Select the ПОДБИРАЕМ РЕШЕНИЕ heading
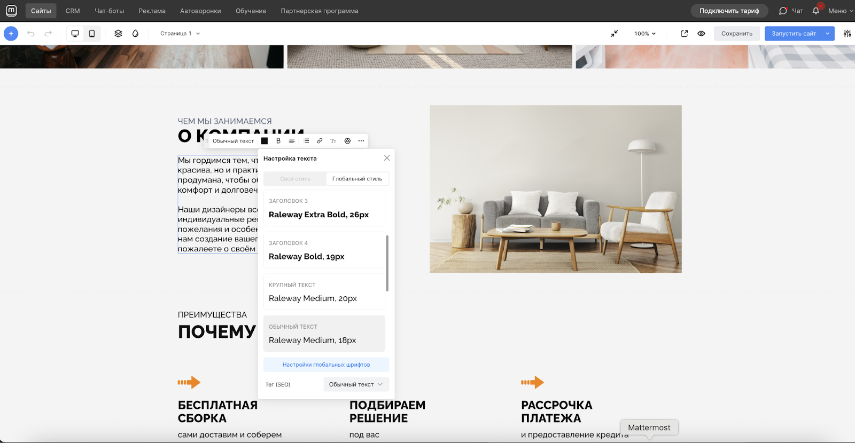 (387, 412)
